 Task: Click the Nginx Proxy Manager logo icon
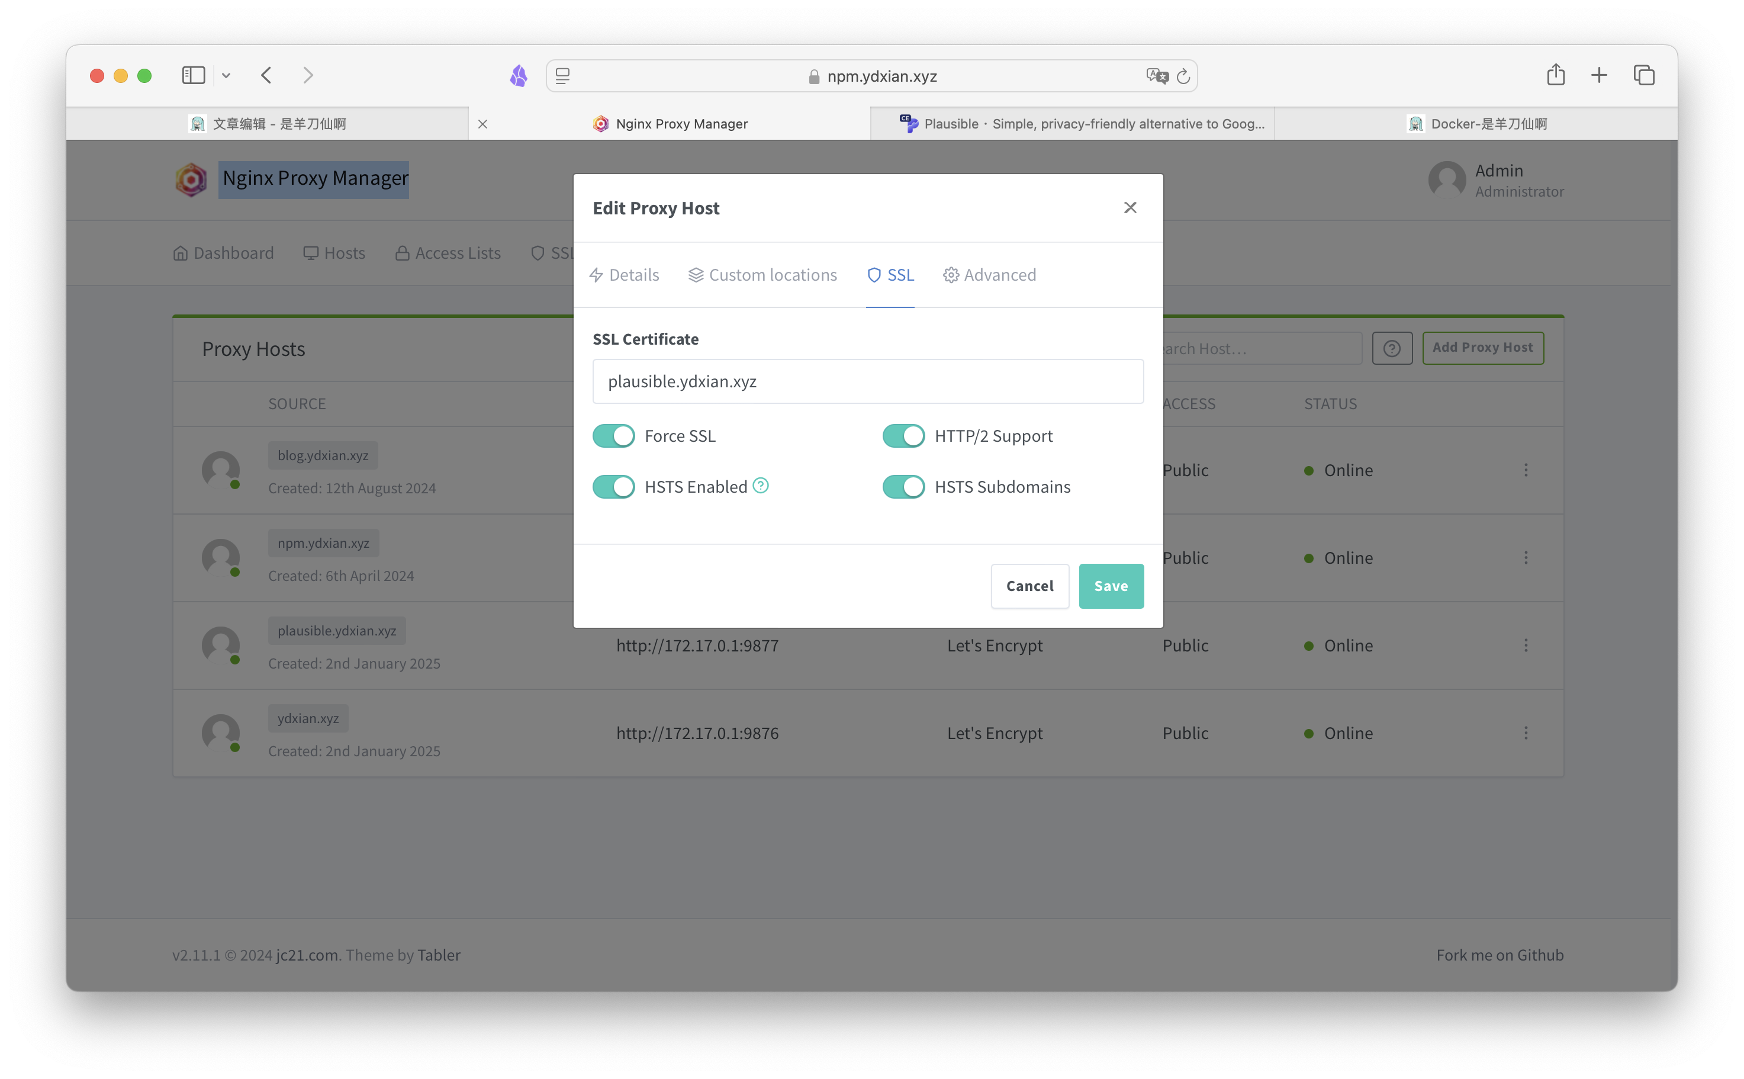[191, 179]
